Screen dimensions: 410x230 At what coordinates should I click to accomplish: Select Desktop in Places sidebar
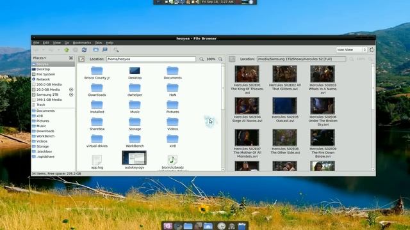point(53,69)
